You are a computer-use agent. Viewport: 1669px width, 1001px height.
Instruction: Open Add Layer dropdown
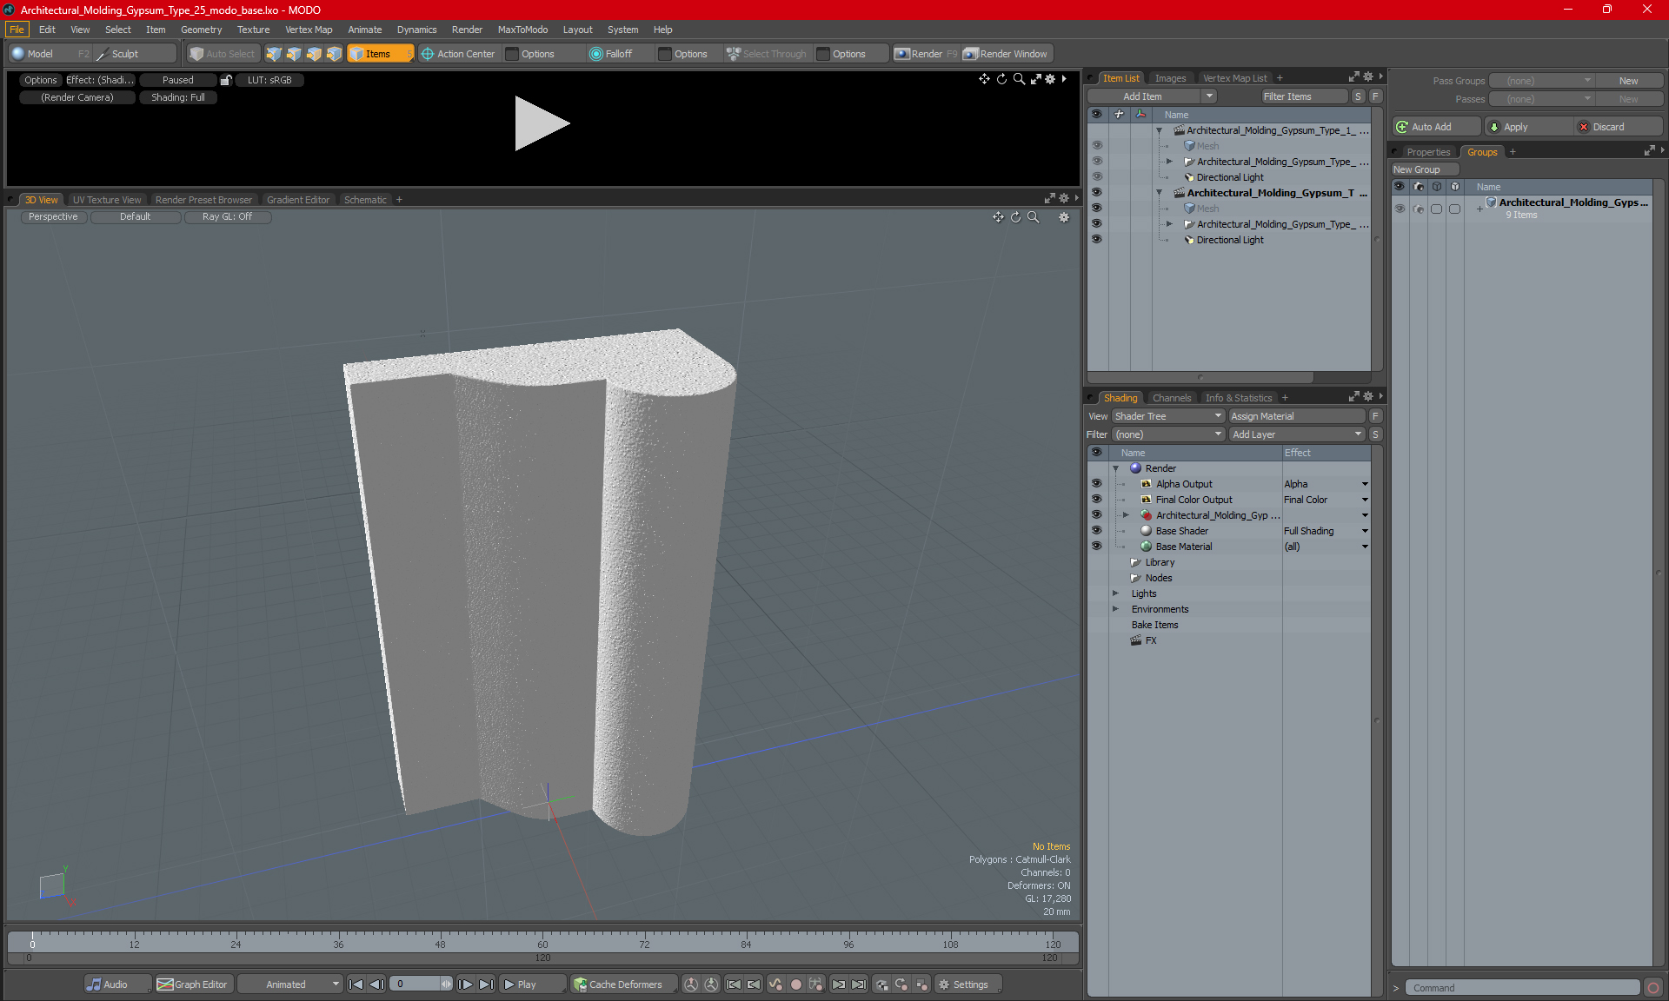click(1297, 434)
